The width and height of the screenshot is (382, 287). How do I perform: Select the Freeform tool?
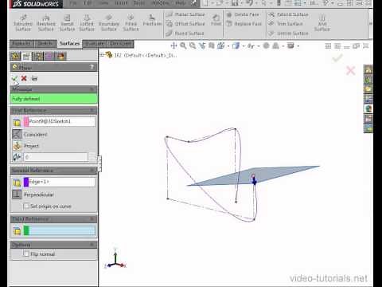[x=152, y=20]
